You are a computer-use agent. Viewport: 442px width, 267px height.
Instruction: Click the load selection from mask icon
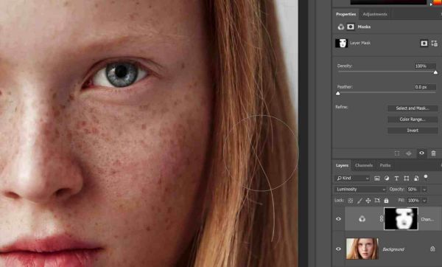397,153
